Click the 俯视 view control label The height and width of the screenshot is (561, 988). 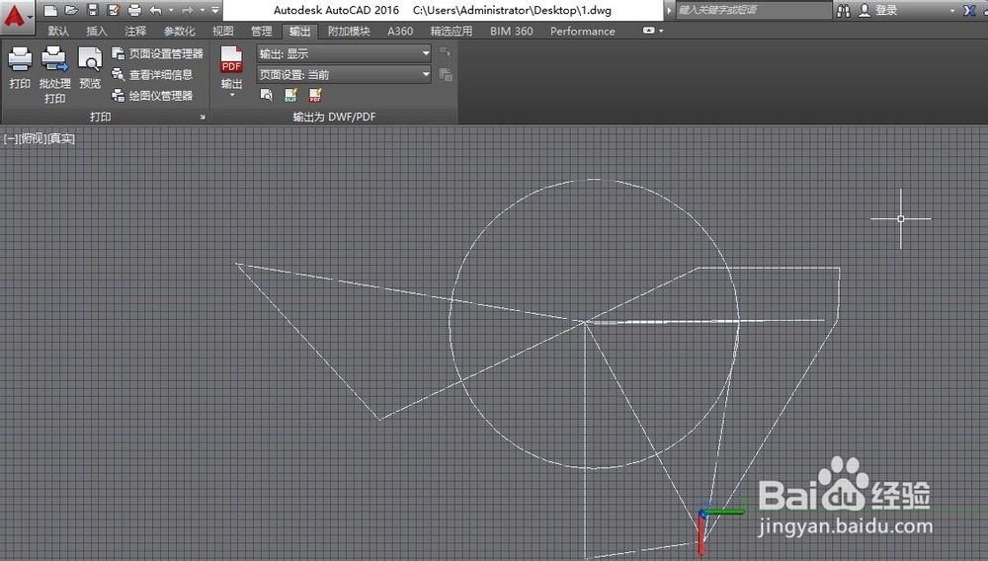(34, 138)
